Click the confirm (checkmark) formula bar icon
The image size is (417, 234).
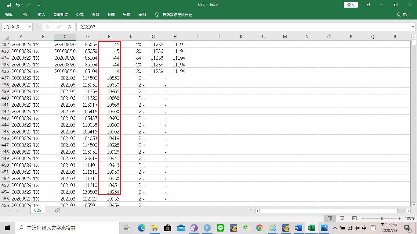click(x=58, y=27)
